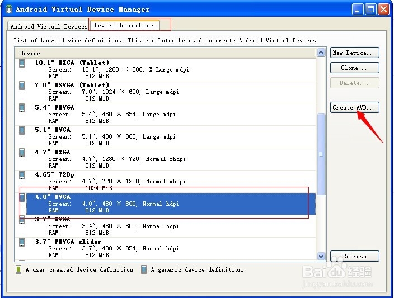Switch to the Android Virtual Devices tab
Screen dimensions: 394x298
coord(49,26)
